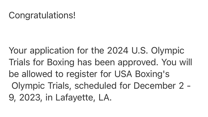Click the word "Boxing's" in the message

152,74
